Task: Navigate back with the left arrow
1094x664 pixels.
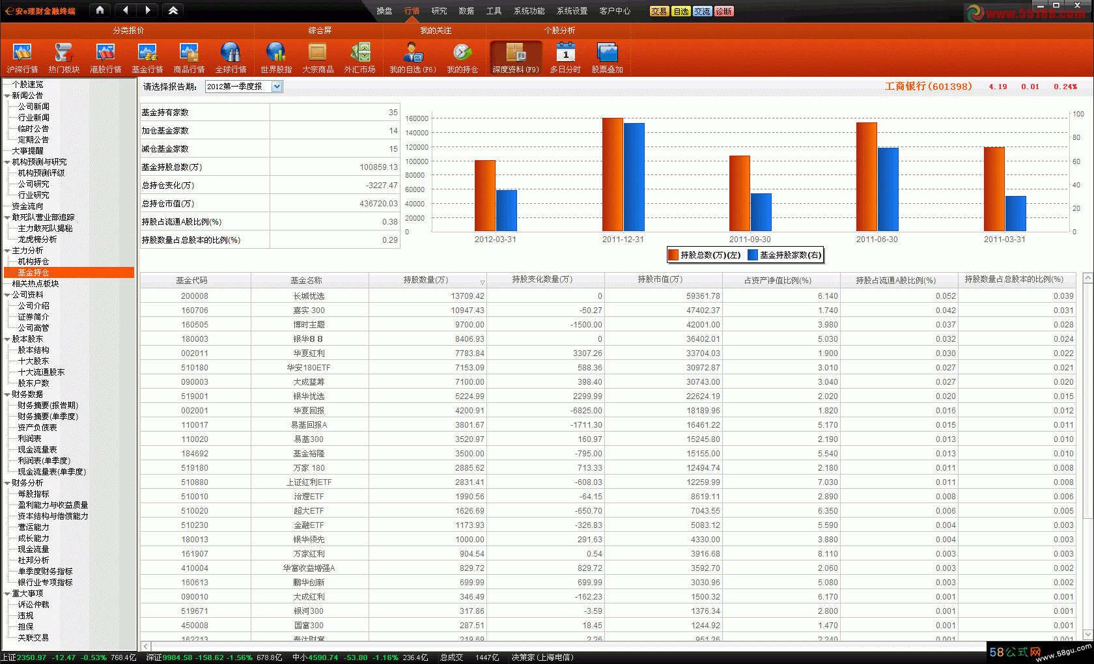Action: click(126, 10)
